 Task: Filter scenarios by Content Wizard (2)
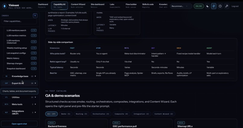click(x=164, y=114)
